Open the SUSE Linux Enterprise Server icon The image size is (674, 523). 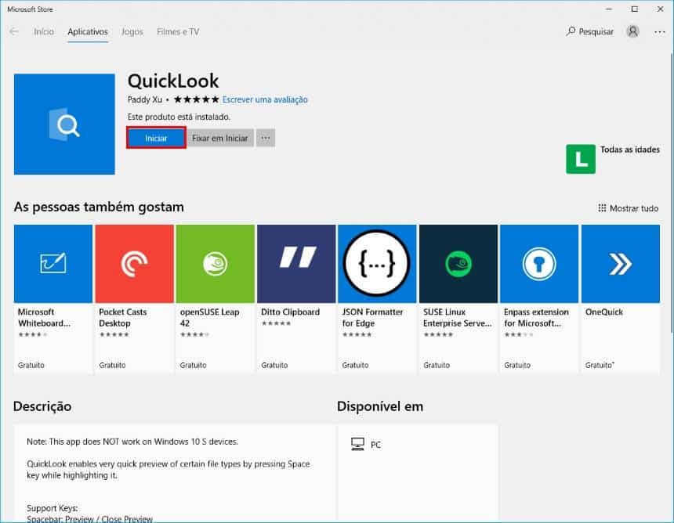point(458,264)
